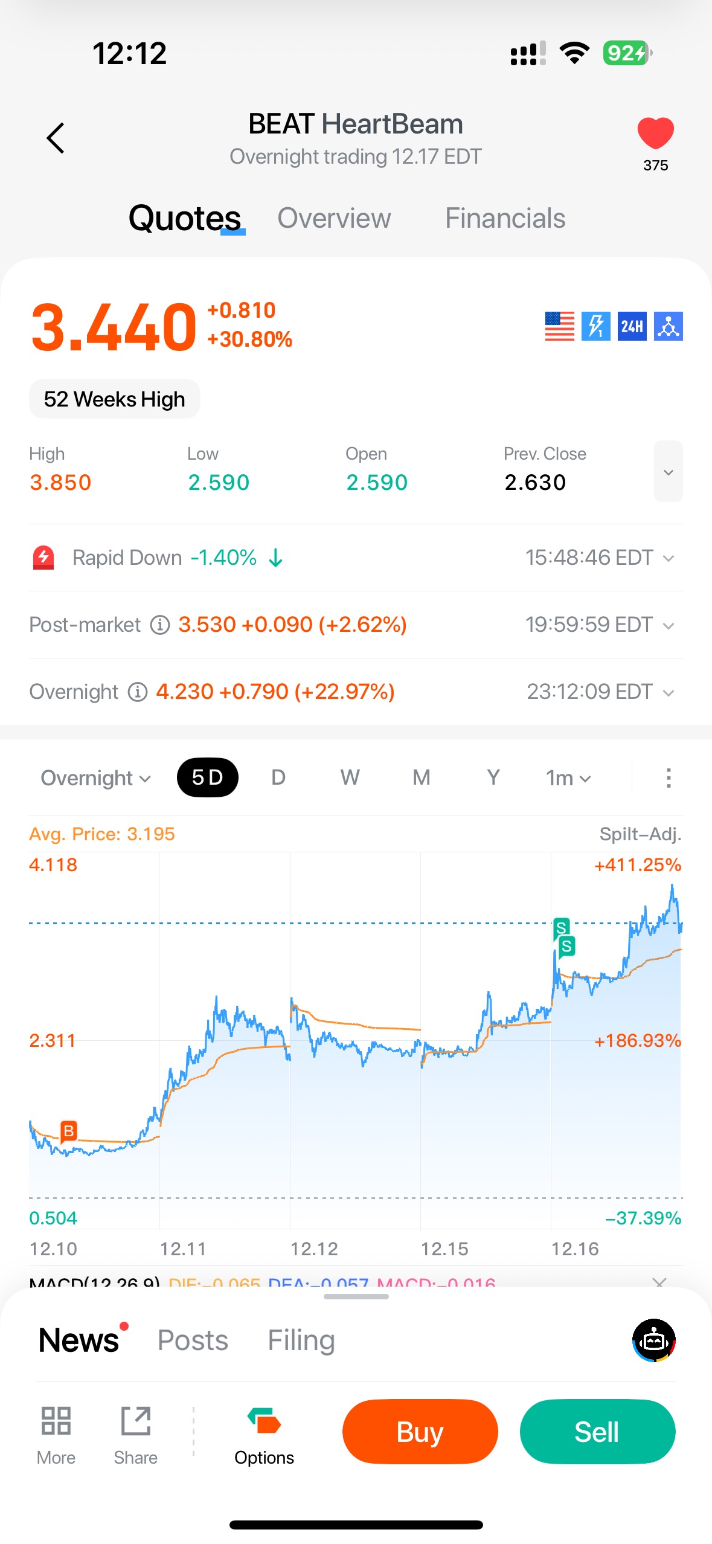Screen dimensions: 712x1544
Task: Expand the Rapid Down alert row chevron
Action: click(x=669, y=558)
